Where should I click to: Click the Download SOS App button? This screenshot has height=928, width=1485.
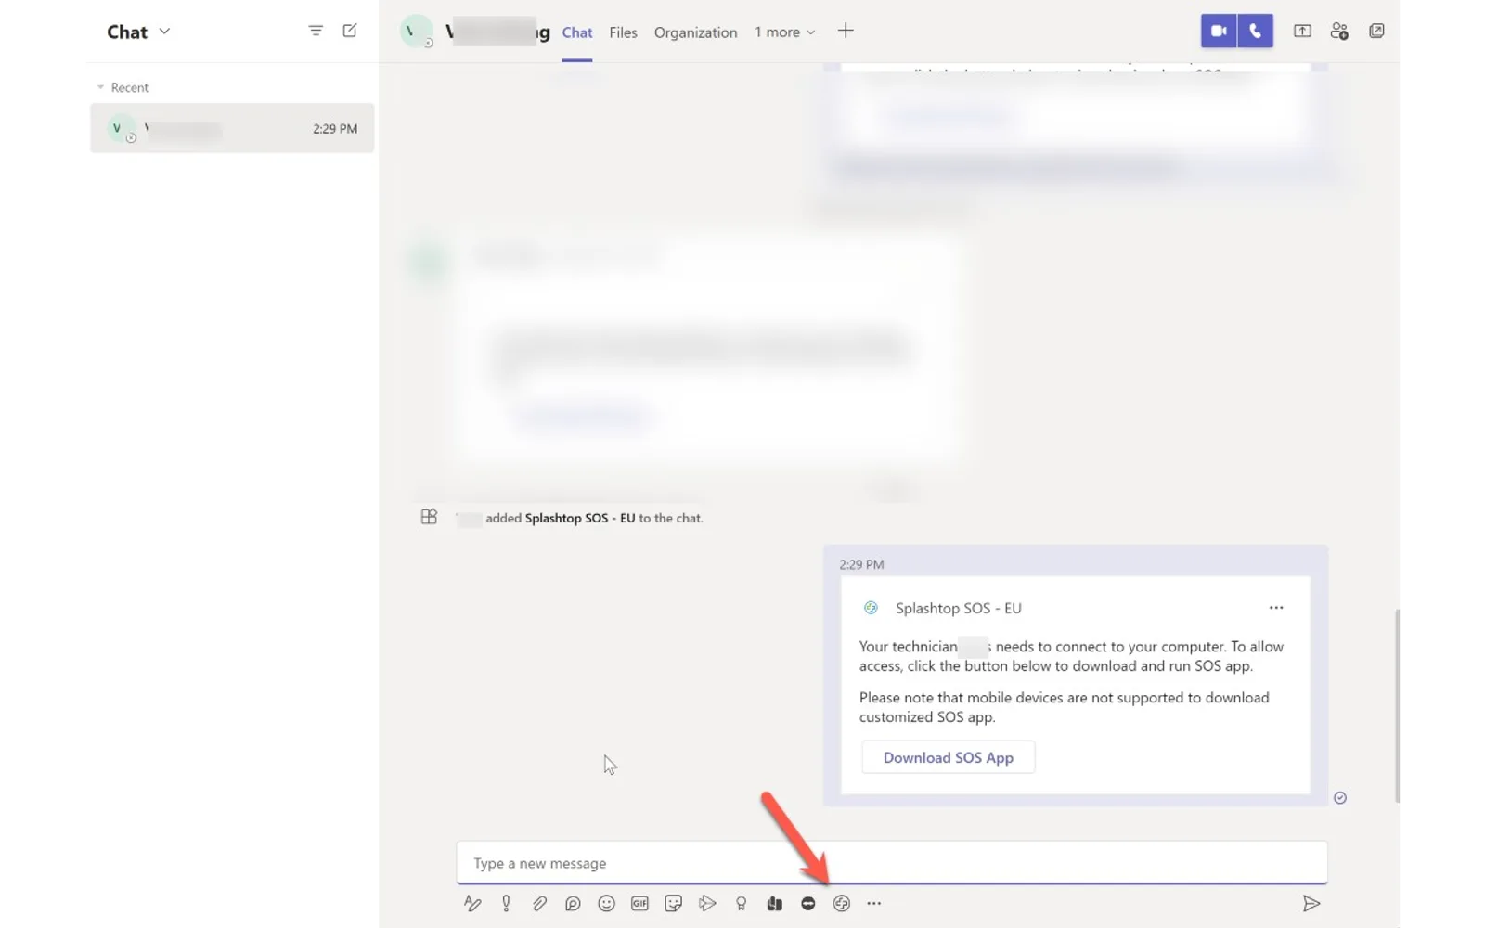(948, 757)
